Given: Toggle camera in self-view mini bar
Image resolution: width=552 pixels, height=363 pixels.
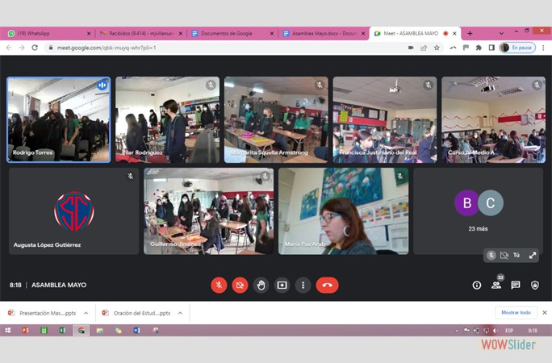Looking at the screenshot, I should point(504,255).
